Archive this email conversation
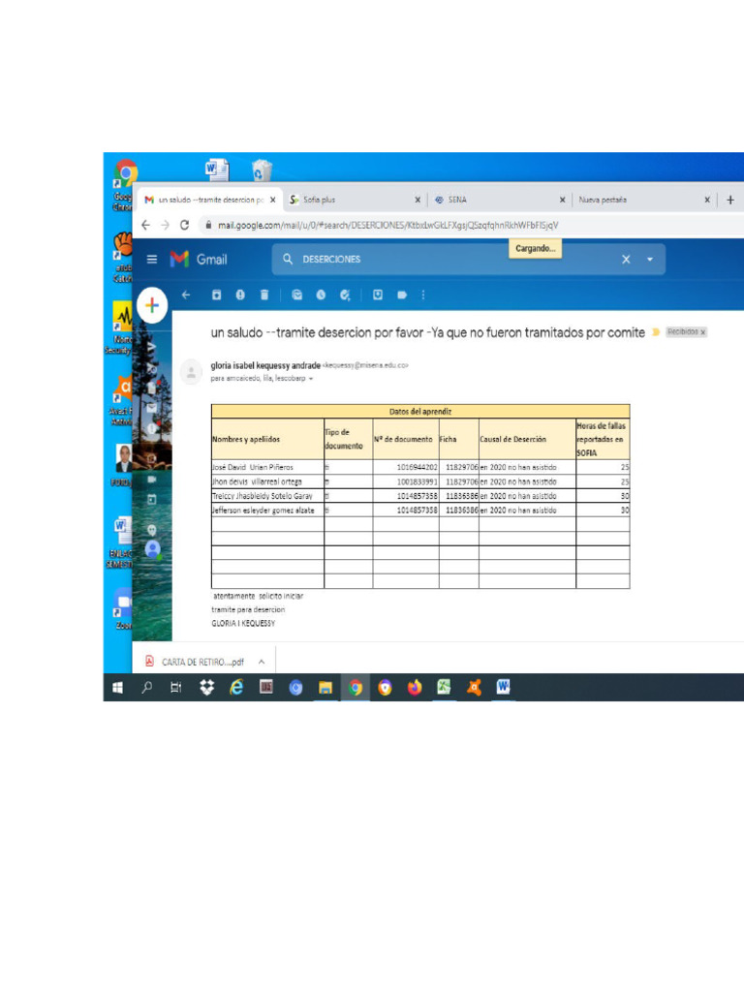This screenshot has height=992, width=744. (x=217, y=294)
